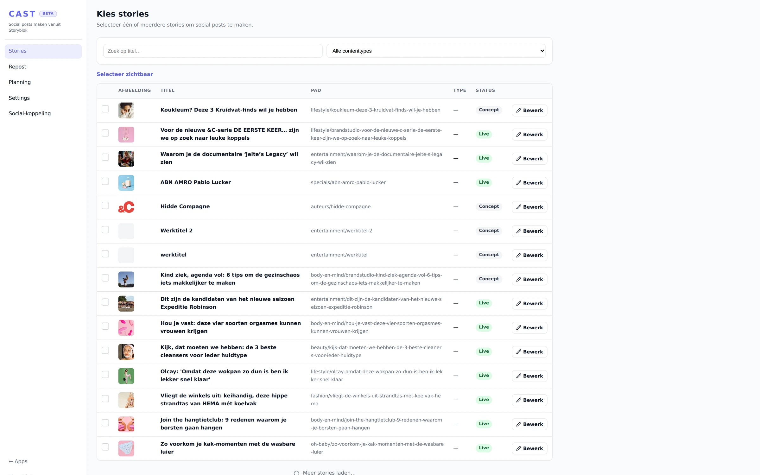Viewport: 760px width, 475px height.
Task: Go back via the Apps link
Action: pyautogui.click(x=18, y=461)
